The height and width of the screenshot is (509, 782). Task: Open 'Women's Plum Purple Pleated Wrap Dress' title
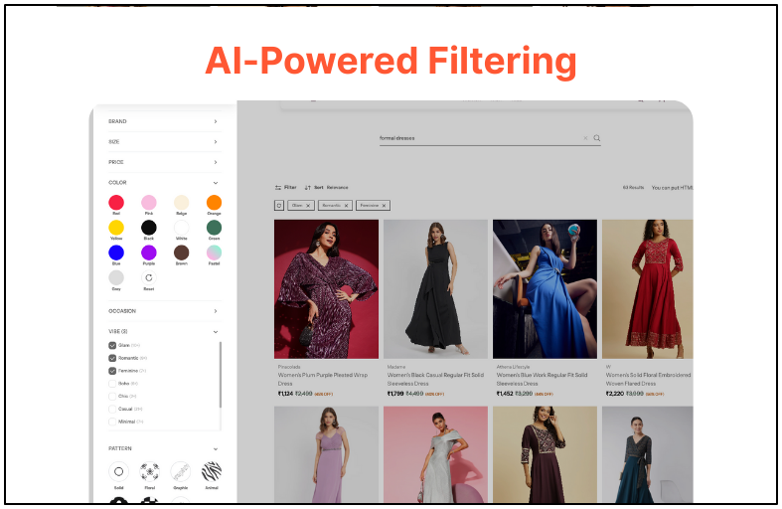point(323,379)
